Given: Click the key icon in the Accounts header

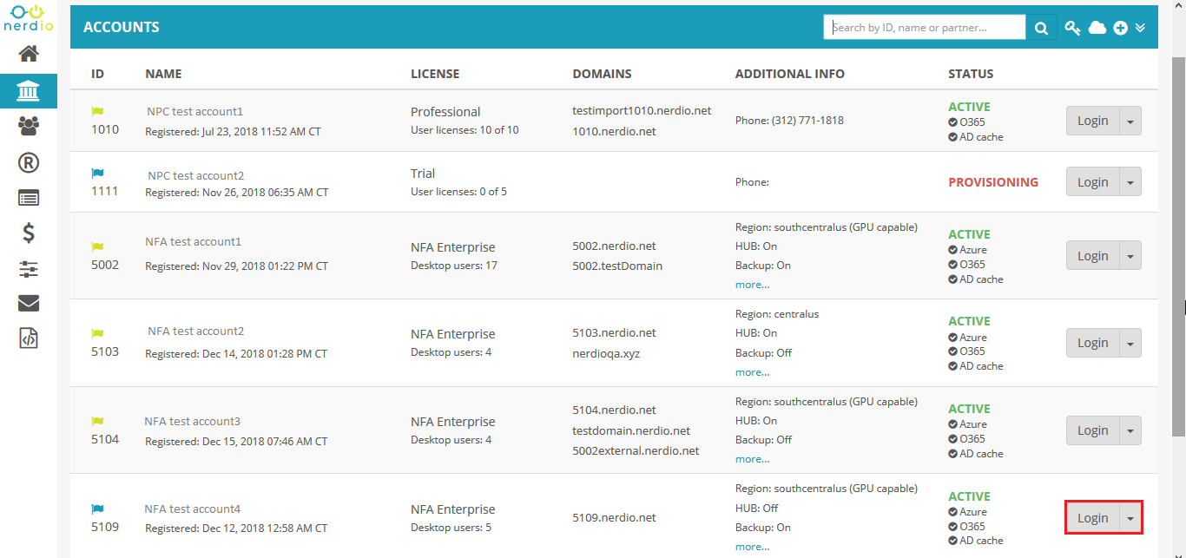Looking at the screenshot, I should 1073,28.
